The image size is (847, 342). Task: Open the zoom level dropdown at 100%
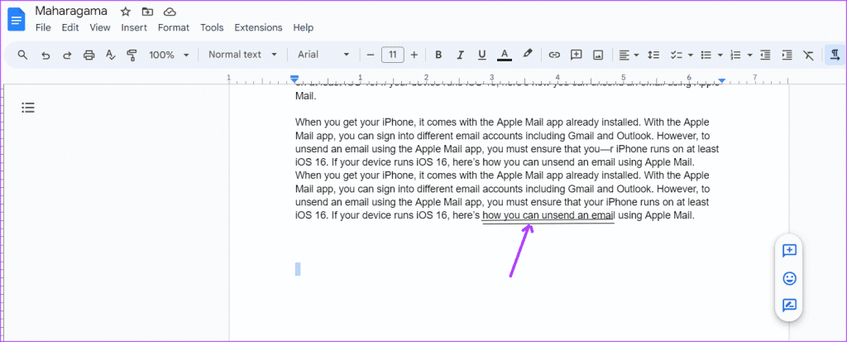tap(169, 55)
